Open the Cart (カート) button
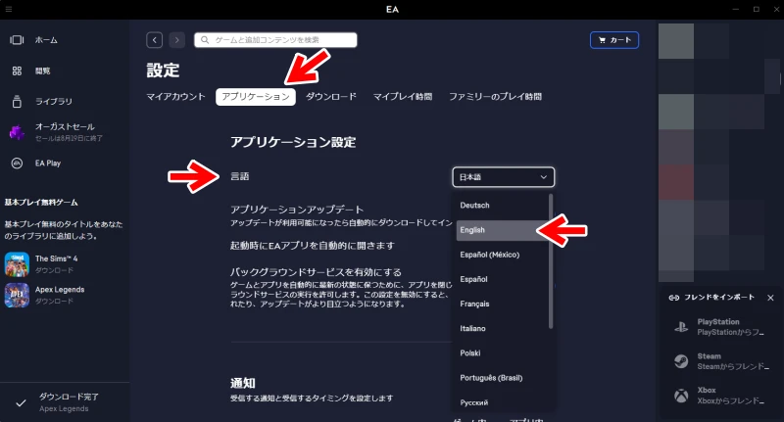The width and height of the screenshot is (784, 422). point(614,40)
